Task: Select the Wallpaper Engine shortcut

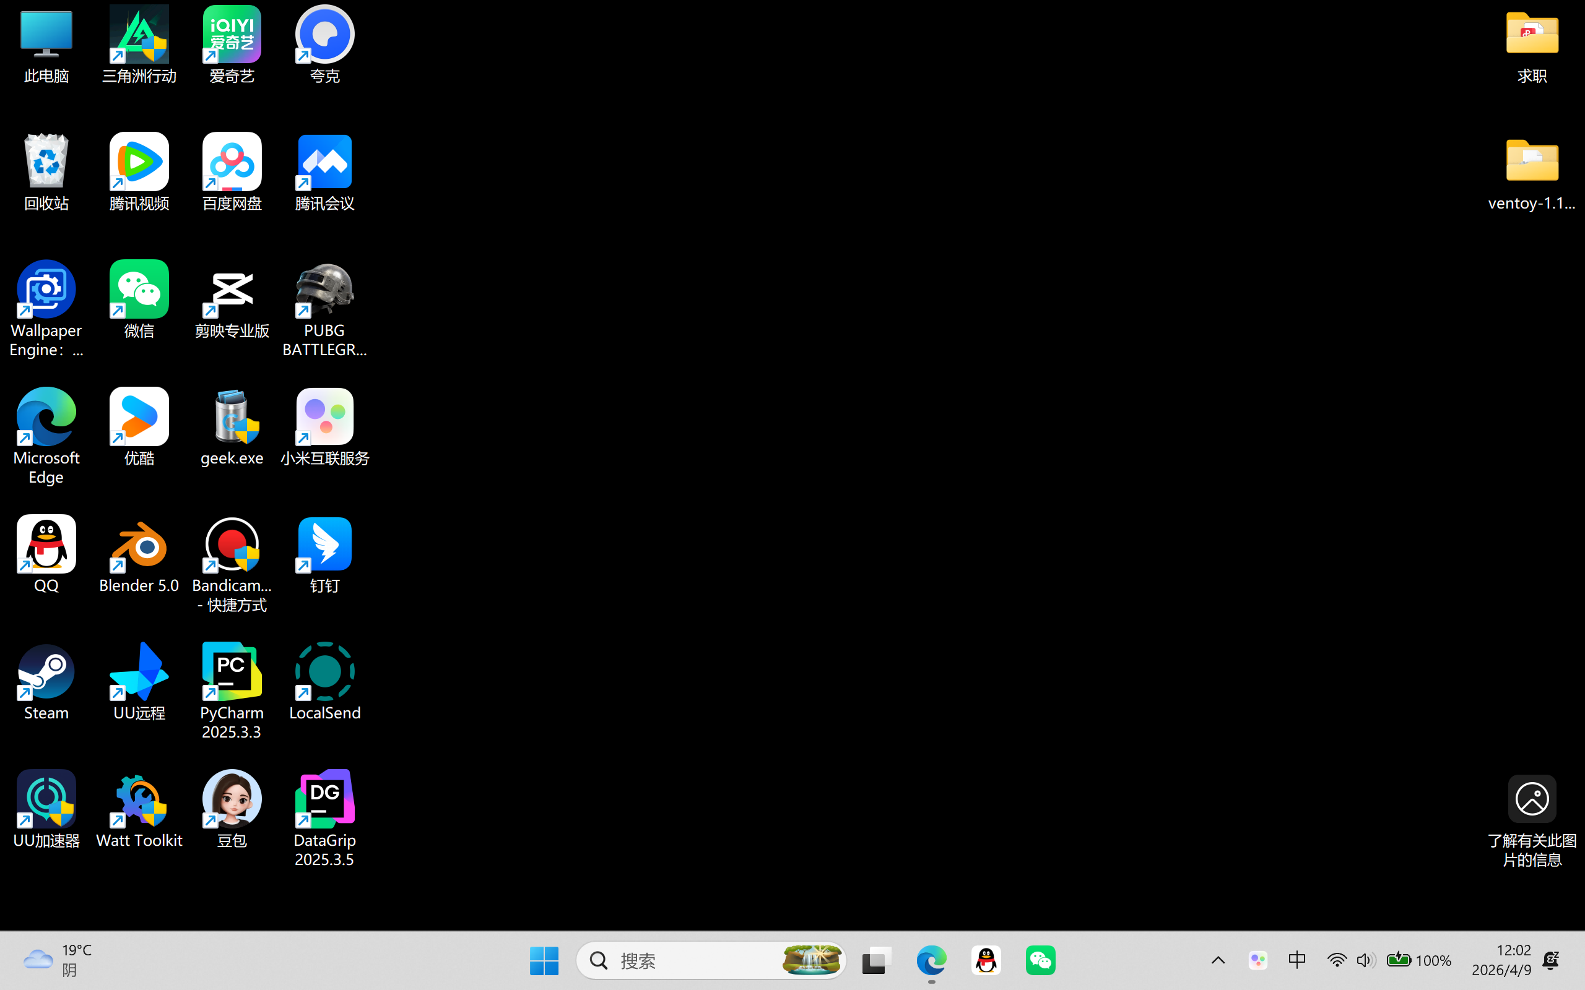Action: 46,309
